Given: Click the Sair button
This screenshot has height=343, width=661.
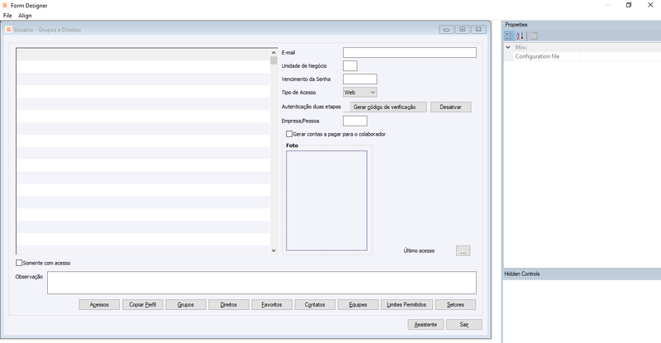Looking at the screenshot, I should click(464, 325).
